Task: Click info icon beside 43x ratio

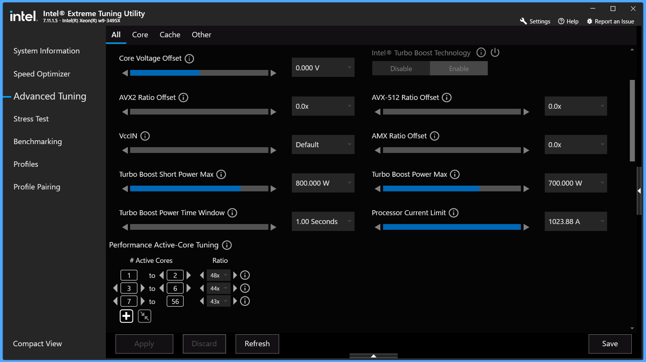Action: click(245, 301)
